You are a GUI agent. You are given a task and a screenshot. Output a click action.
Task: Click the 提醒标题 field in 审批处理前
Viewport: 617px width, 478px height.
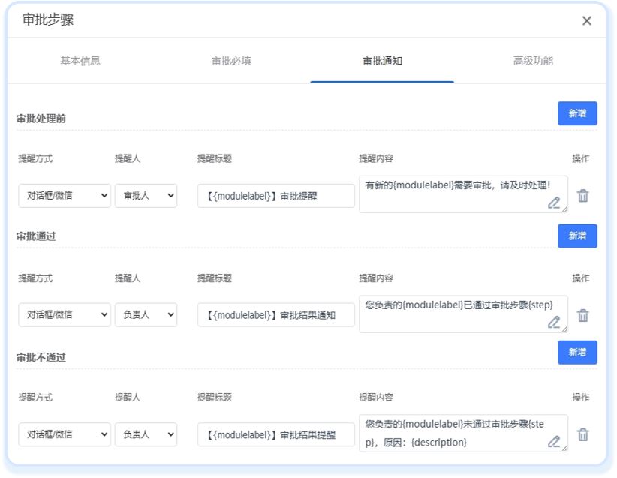click(275, 195)
